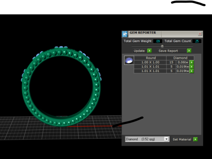Click green arrow in the 0.06tw row
Screen dimensions: 212x159
192,62
